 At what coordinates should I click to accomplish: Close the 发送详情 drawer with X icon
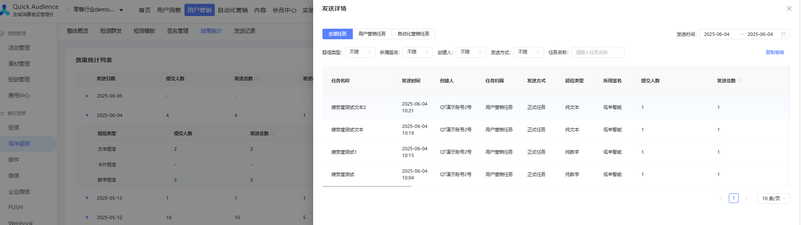(789, 8)
